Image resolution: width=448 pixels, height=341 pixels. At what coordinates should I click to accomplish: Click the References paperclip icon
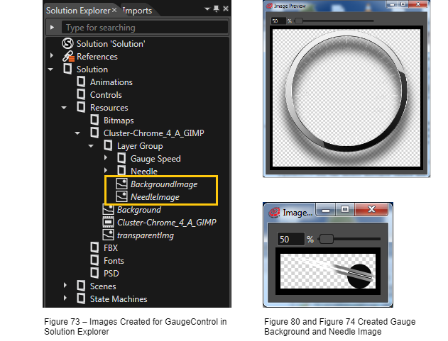tap(68, 57)
